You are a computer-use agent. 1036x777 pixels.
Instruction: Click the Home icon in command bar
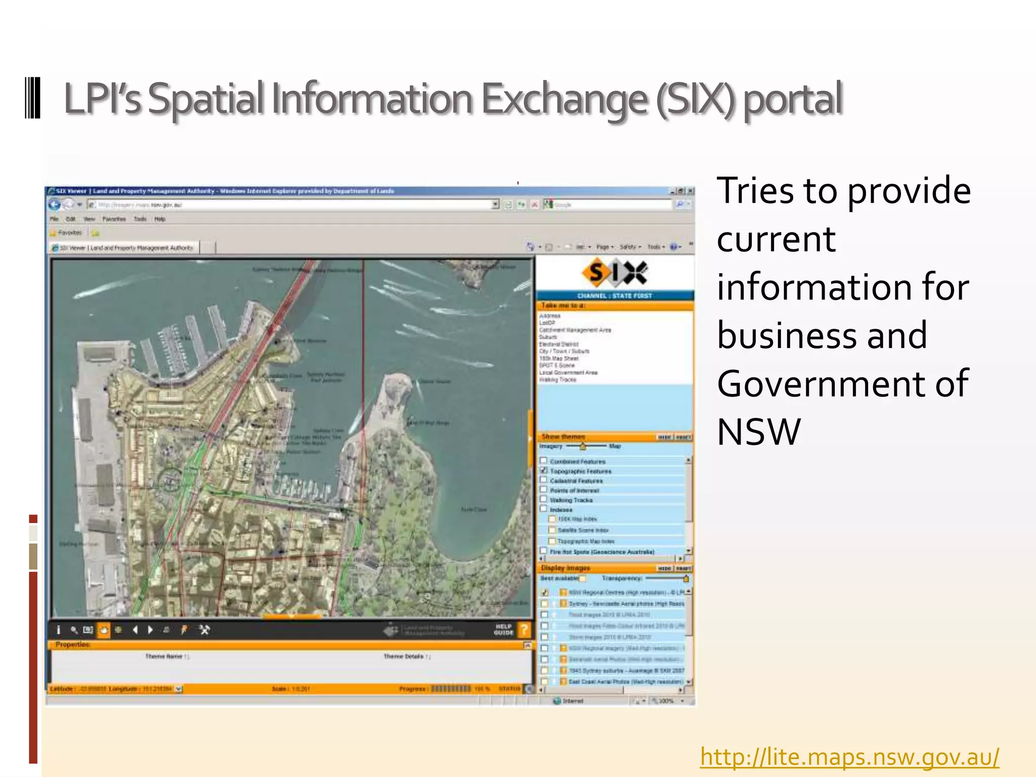pos(531,247)
